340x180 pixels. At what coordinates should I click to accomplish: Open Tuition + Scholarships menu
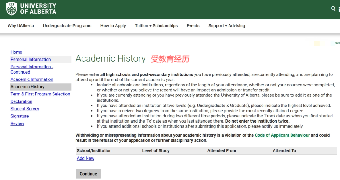[156, 26]
